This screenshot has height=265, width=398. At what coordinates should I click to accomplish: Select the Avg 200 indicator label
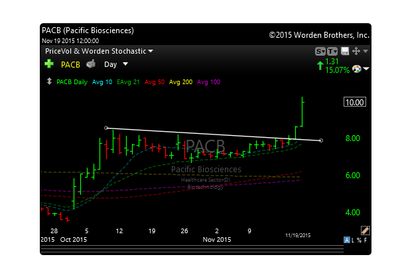[180, 82]
